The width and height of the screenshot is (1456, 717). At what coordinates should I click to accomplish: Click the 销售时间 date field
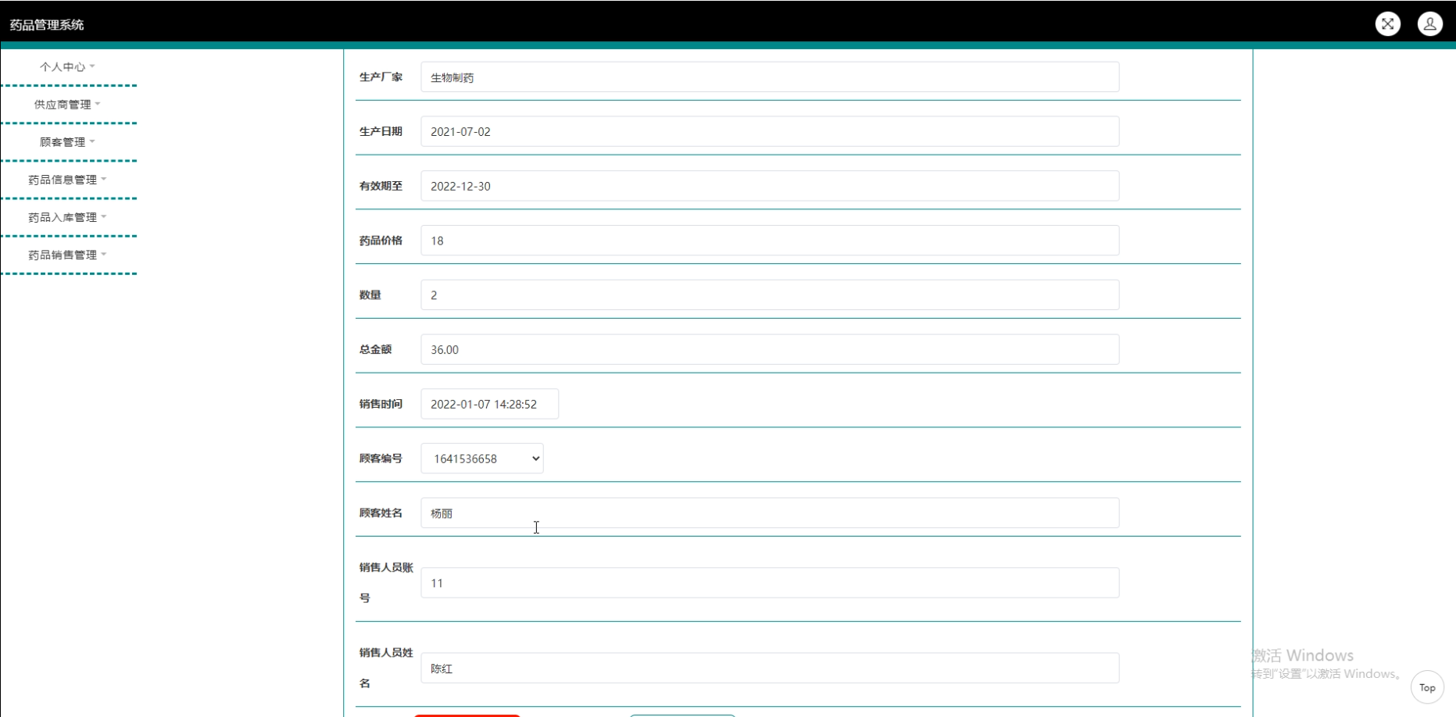tap(489, 404)
